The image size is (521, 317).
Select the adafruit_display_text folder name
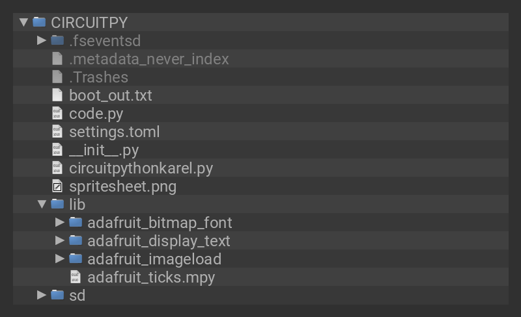pyautogui.click(x=158, y=241)
